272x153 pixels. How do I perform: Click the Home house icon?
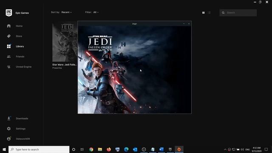(x=9, y=26)
